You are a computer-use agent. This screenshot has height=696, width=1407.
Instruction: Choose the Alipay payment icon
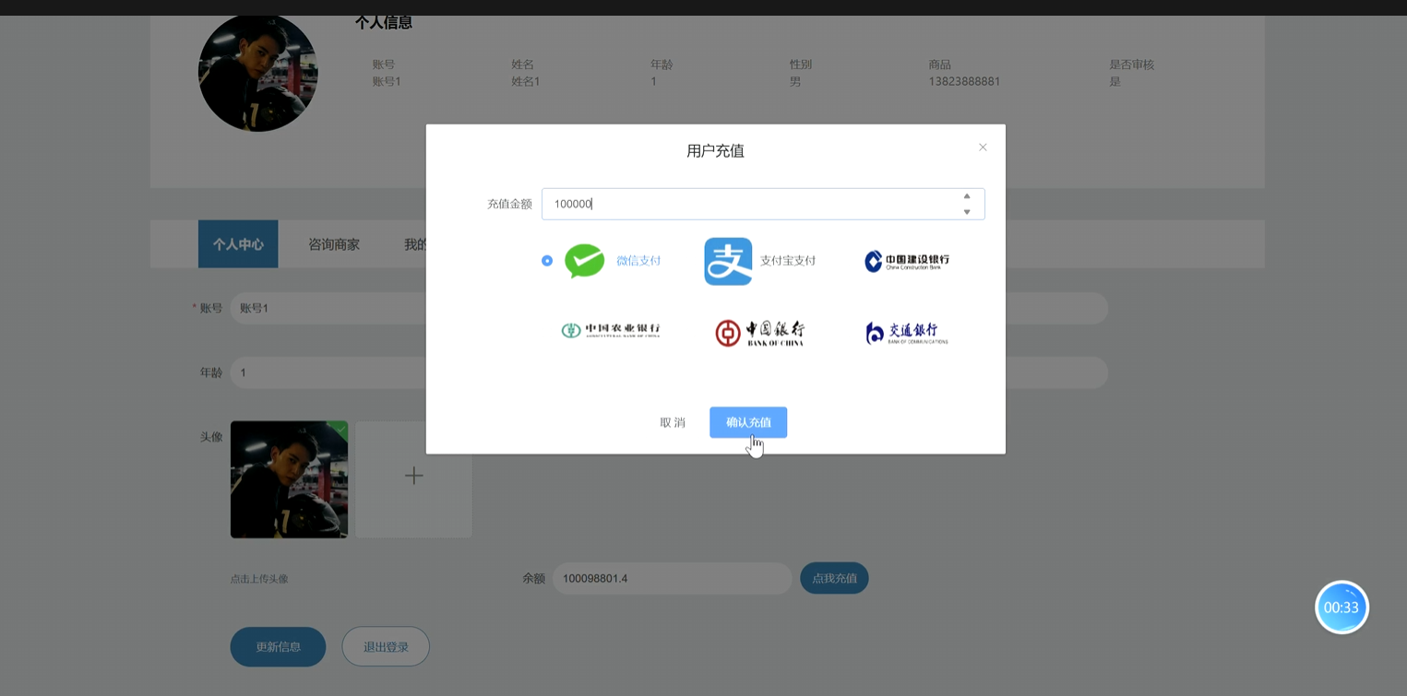click(x=728, y=261)
